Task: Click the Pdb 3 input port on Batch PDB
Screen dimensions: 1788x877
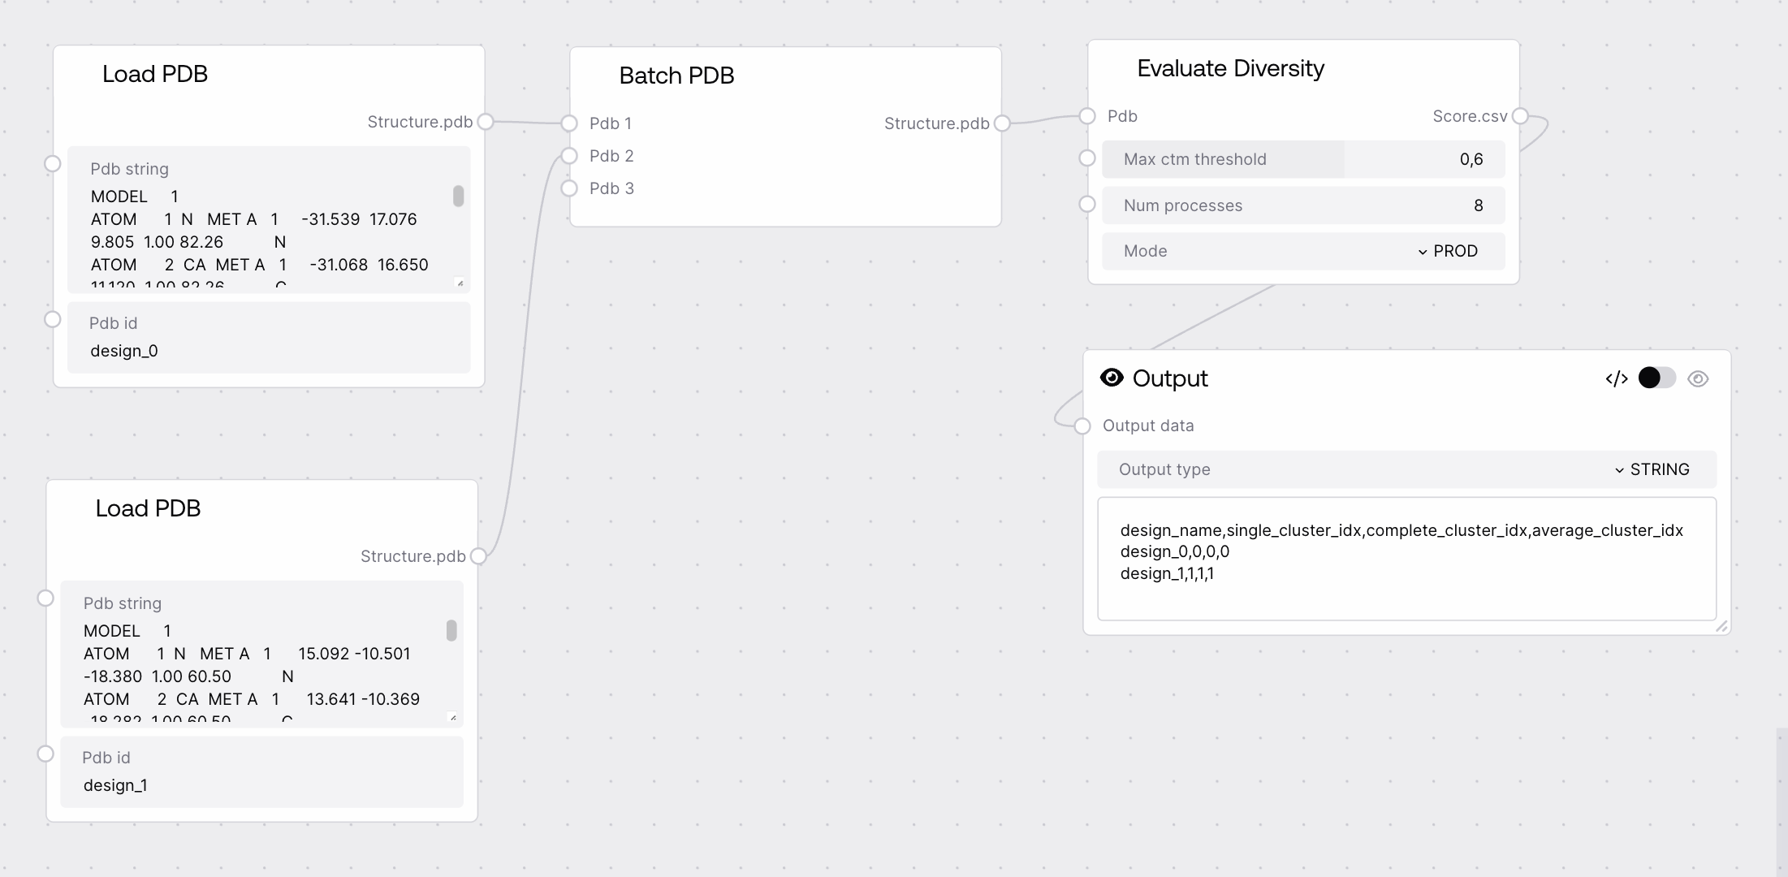Action: point(569,188)
